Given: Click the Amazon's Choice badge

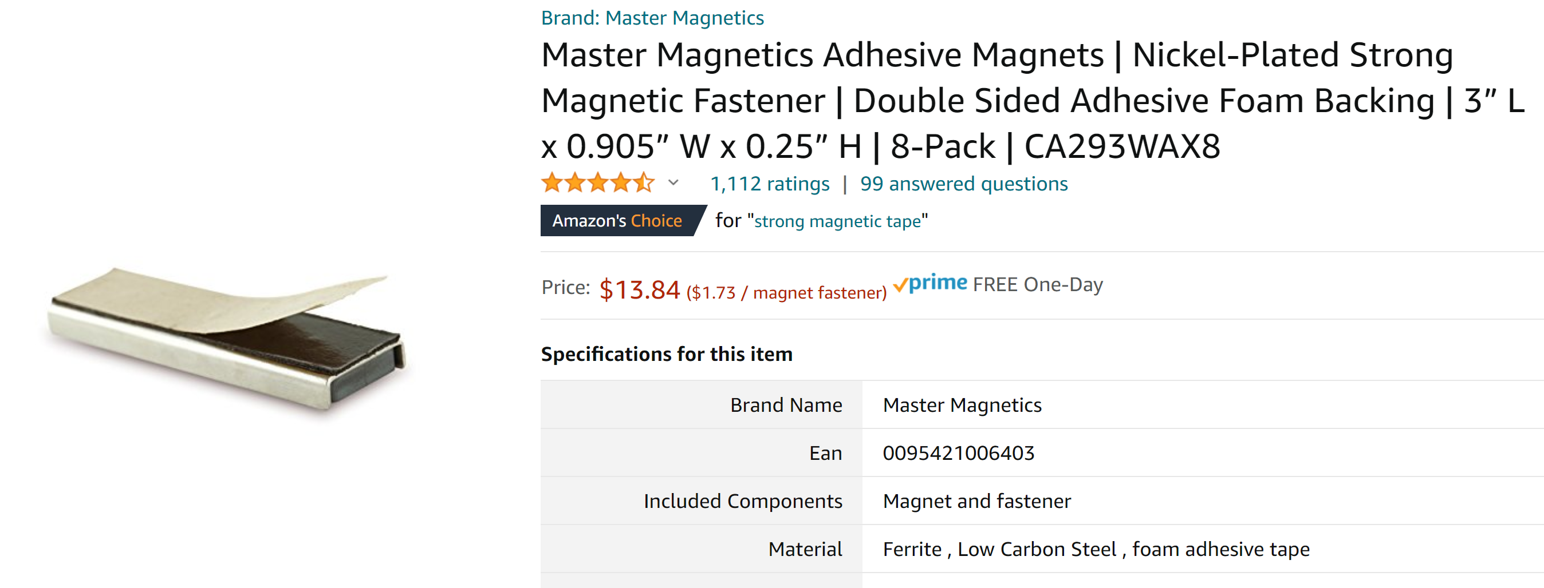Looking at the screenshot, I should pyautogui.click(x=617, y=221).
